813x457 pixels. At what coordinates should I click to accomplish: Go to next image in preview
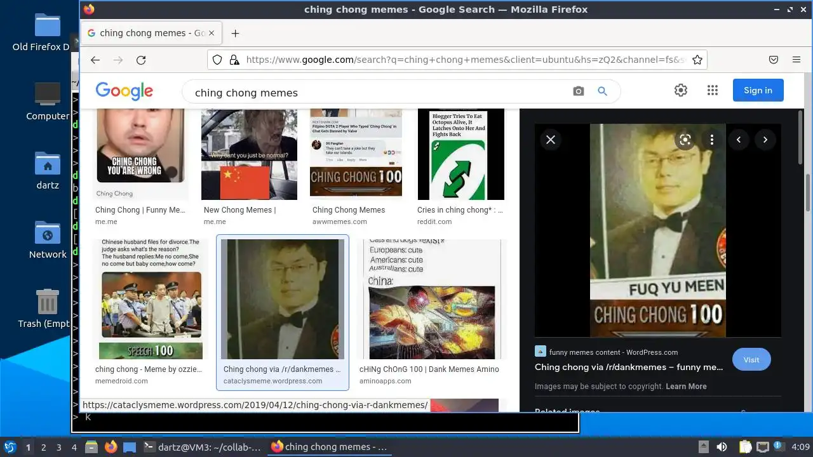click(x=765, y=140)
